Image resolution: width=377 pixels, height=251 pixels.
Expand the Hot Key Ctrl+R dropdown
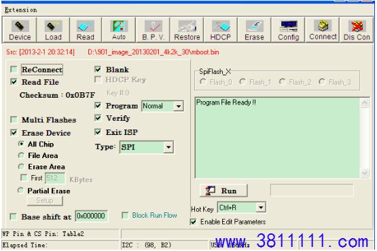261,208
